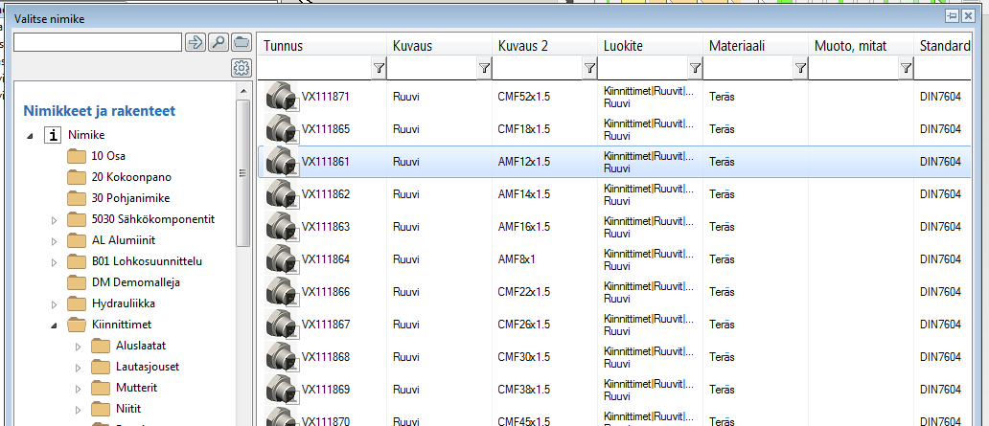Click the tree panel vertical scrollbar

coord(242,172)
